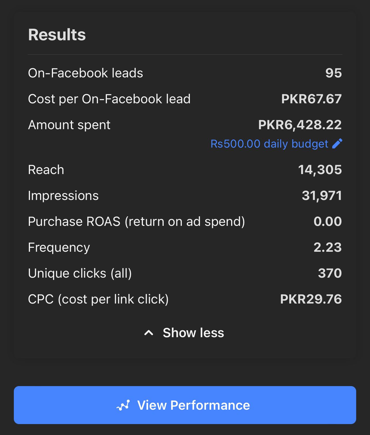Click the PKR67.67 cost value
Image resolution: width=370 pixels, height=435 pixels.
coord(311,99)
